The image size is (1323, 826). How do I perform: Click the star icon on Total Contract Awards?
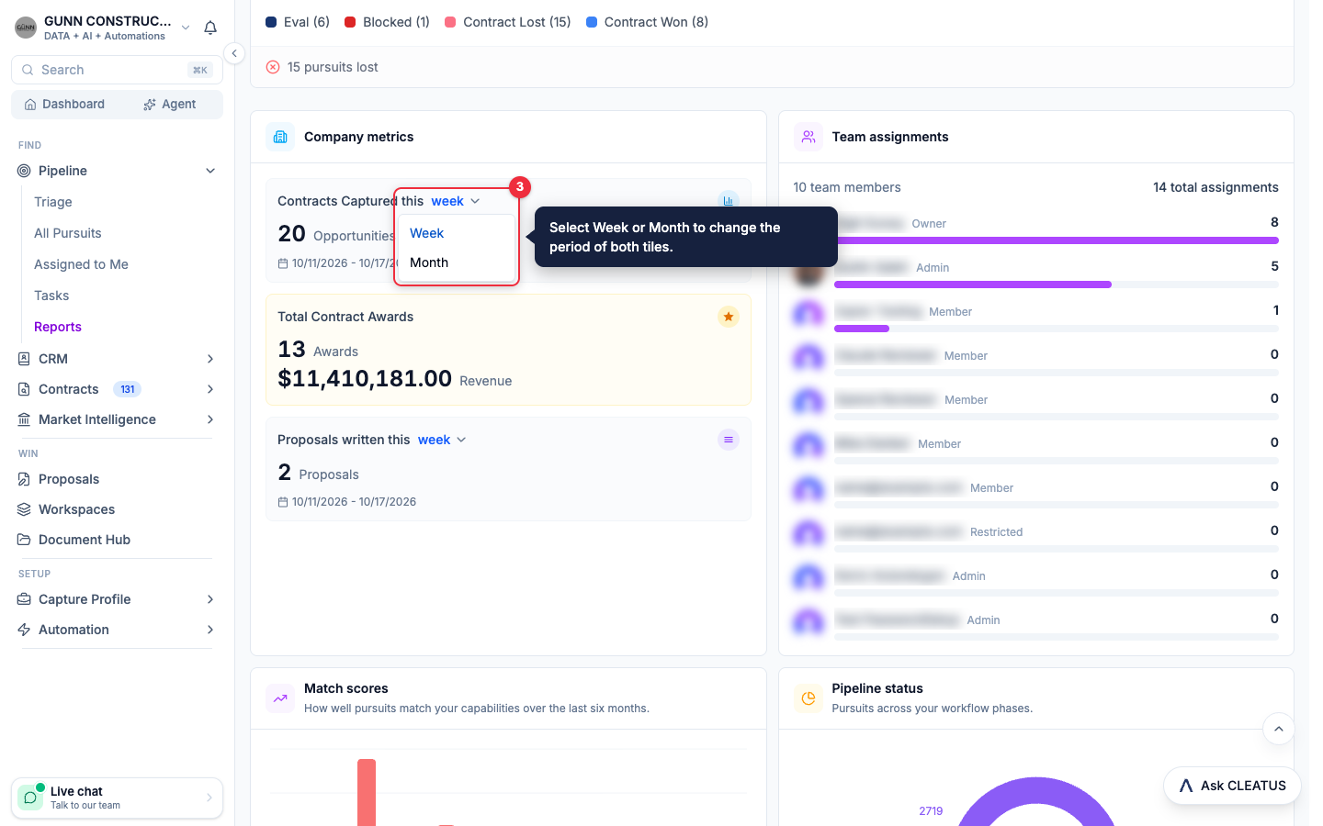point(728,317)
